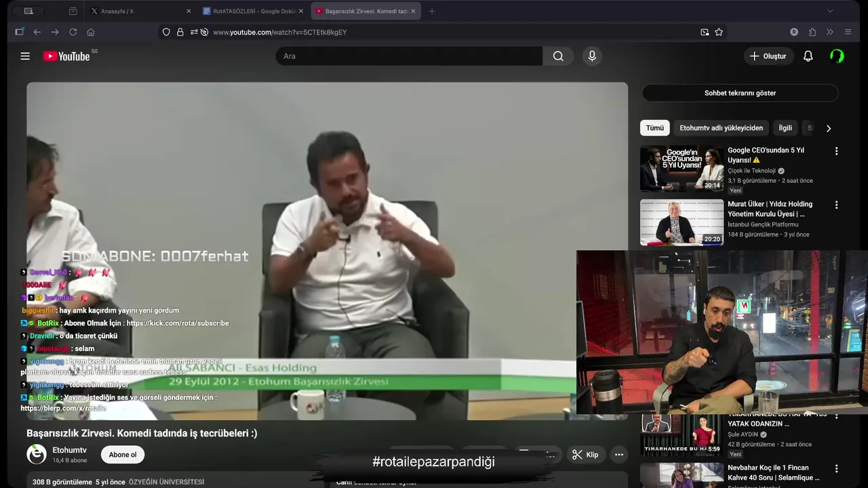Click the İstanbul Gençlik Platformu channel name

click(x=763, y=224)
